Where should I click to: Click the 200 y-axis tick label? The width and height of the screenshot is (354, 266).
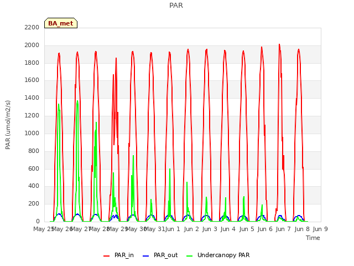[34, 203]
